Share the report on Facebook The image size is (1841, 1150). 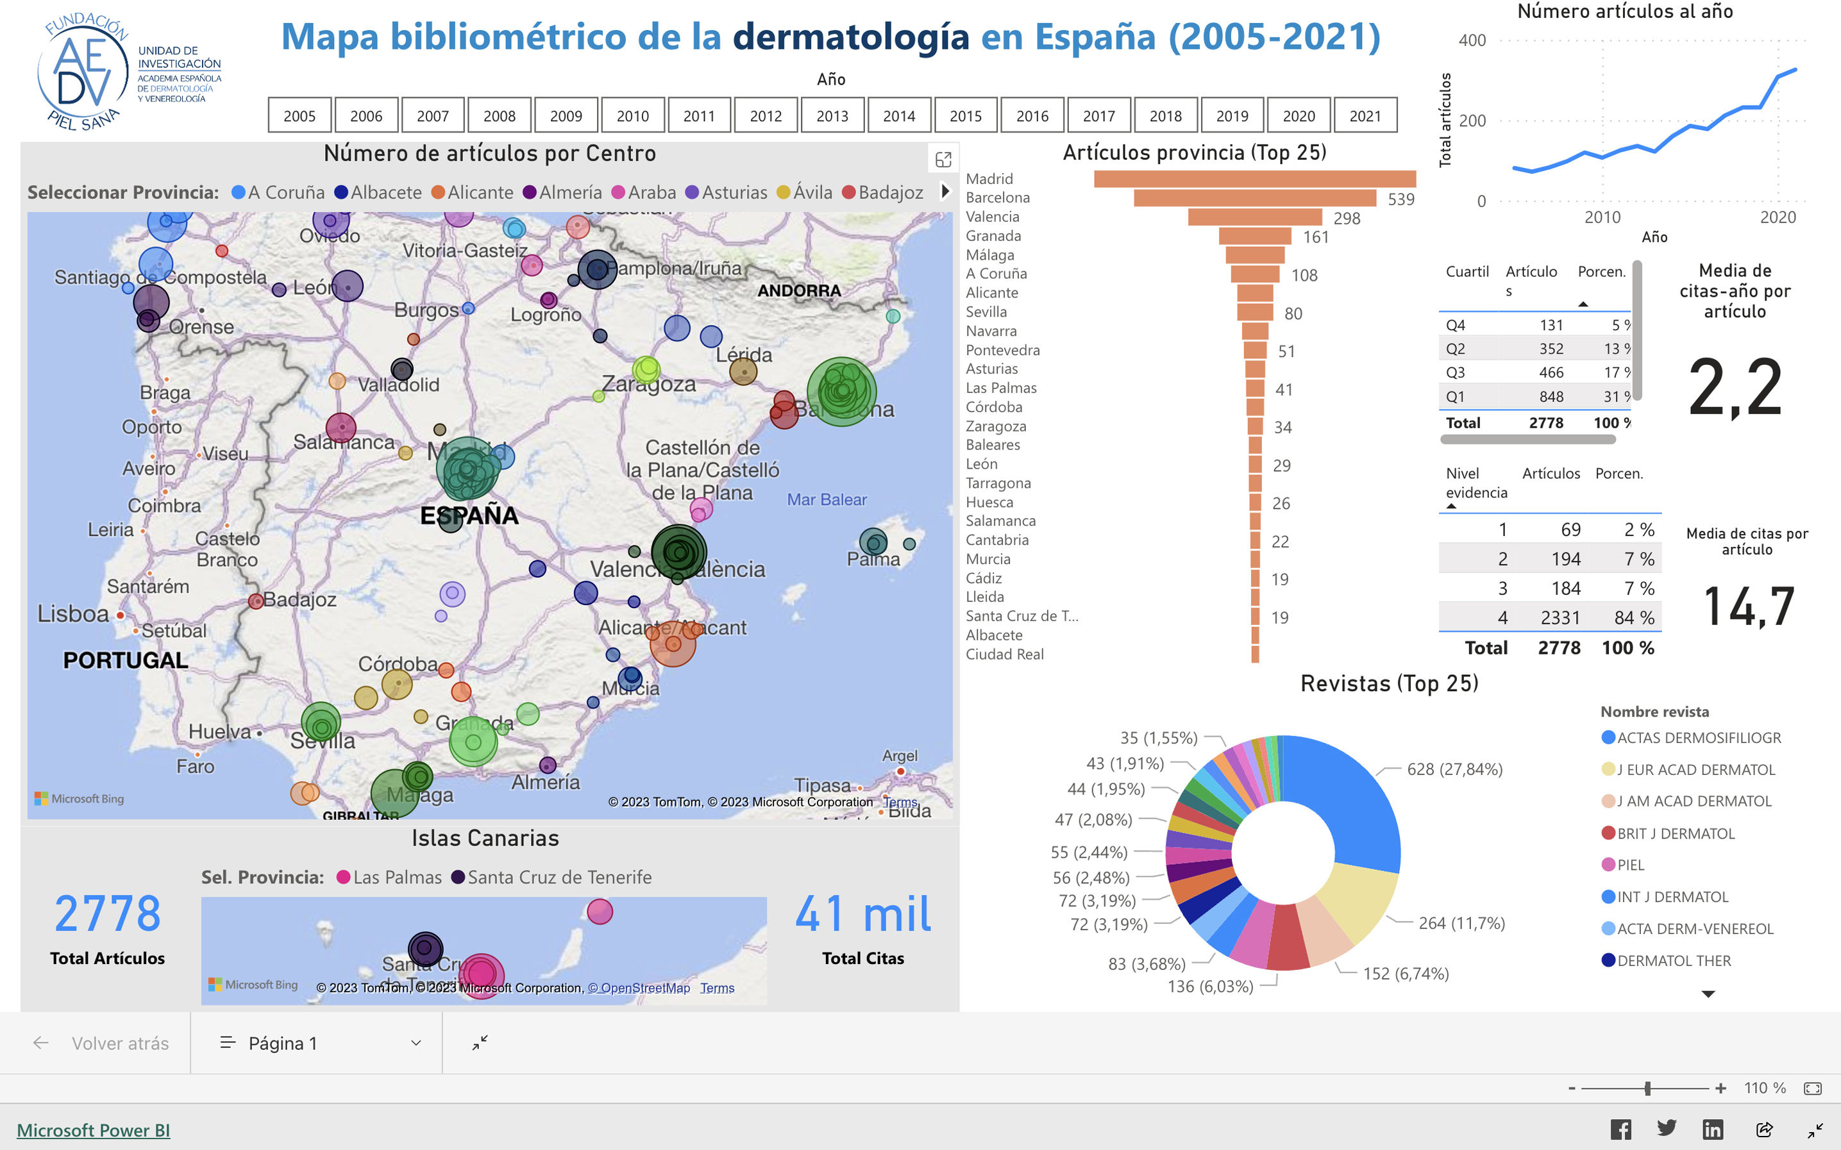[x=1620, y=1129]
